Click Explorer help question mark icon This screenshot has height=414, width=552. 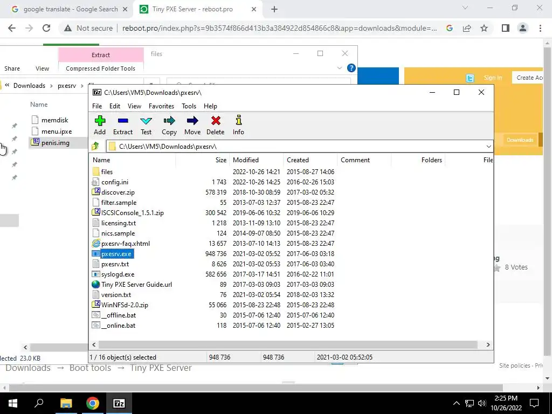coord(351,68)
